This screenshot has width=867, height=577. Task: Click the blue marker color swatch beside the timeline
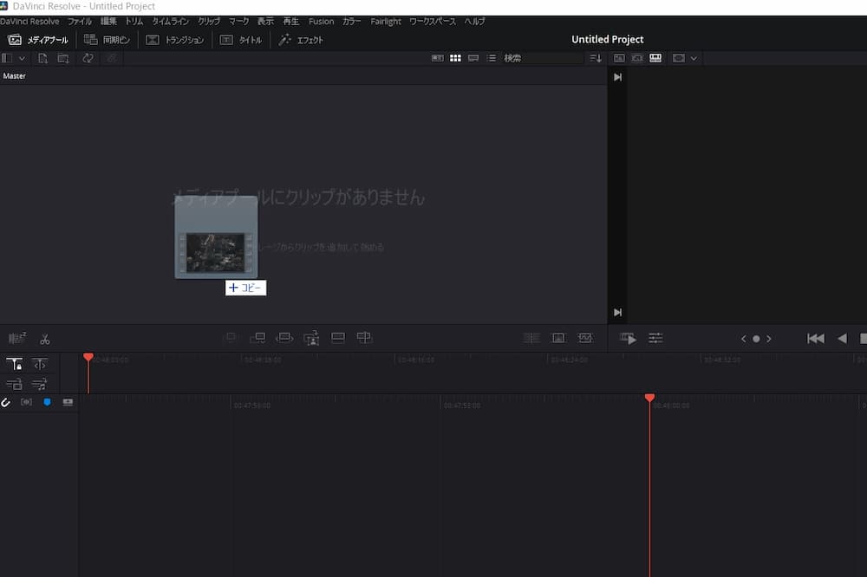pyautogui.click(x=47, y=402)
